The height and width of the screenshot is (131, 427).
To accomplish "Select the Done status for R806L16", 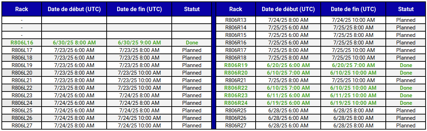I will [x=192, y=43].
